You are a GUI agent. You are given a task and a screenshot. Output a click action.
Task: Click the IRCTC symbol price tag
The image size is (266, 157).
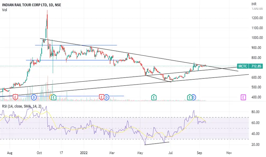pos(243,66)
